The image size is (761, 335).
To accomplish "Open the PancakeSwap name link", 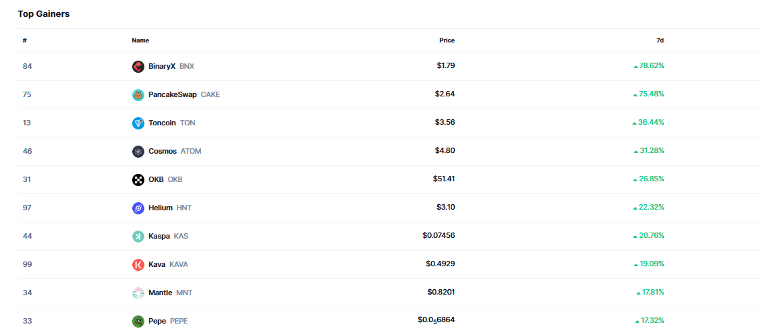I will pos(173,94).
